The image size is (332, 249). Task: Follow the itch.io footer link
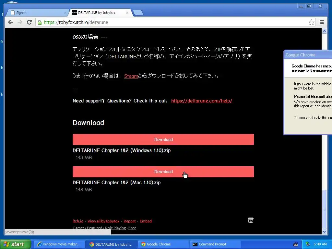pos(78,221)
